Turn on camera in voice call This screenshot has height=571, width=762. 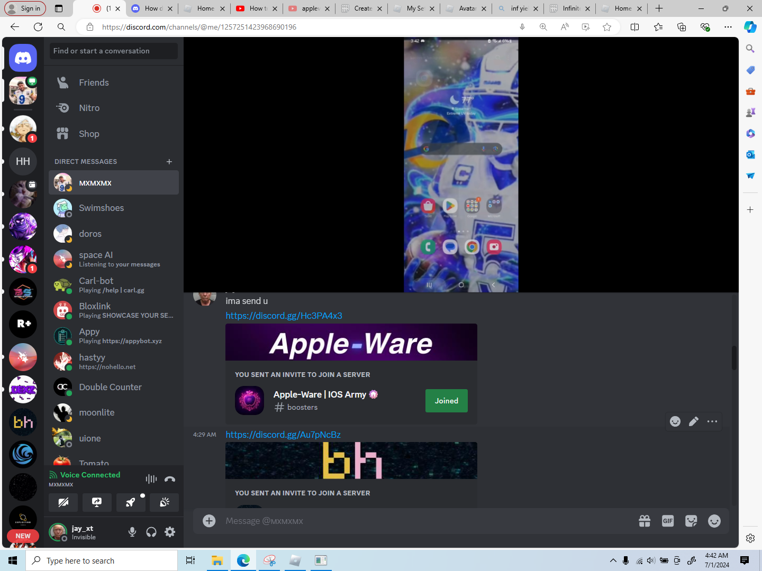63,502
